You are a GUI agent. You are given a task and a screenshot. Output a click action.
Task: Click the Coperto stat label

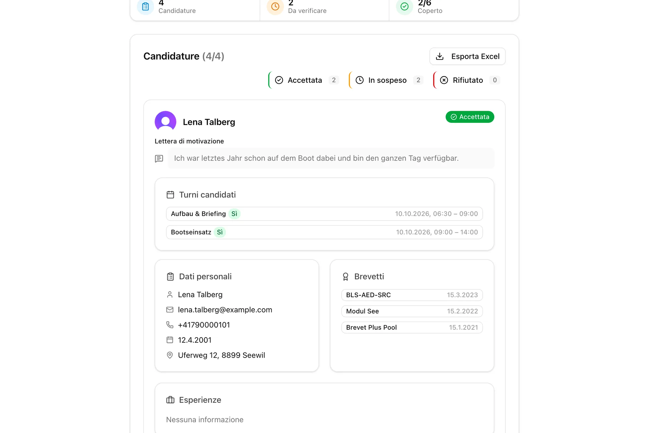pos(430,11)
